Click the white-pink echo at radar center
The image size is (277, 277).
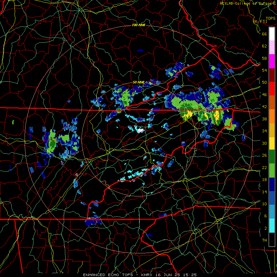(x=141, y=131)
